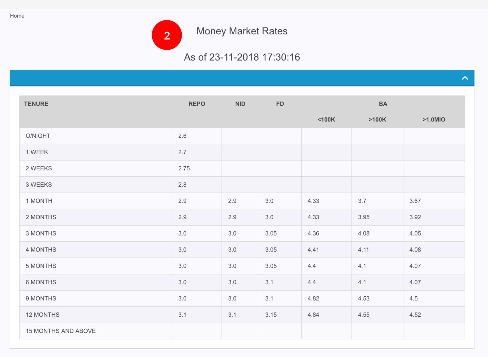Click the as-of date timestamp text

[x=242, y=57]
